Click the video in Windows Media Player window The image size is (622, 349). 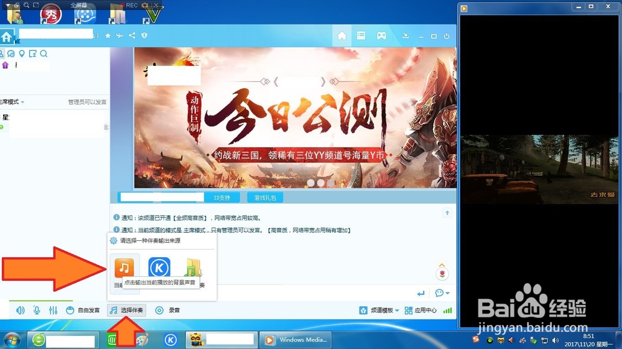539,170
